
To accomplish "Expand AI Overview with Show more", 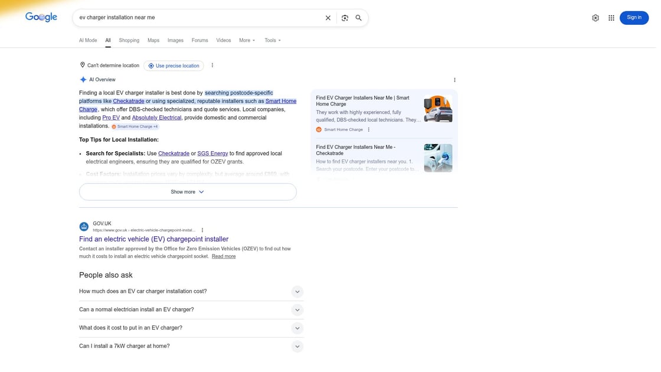I will [x=188, y=192].
